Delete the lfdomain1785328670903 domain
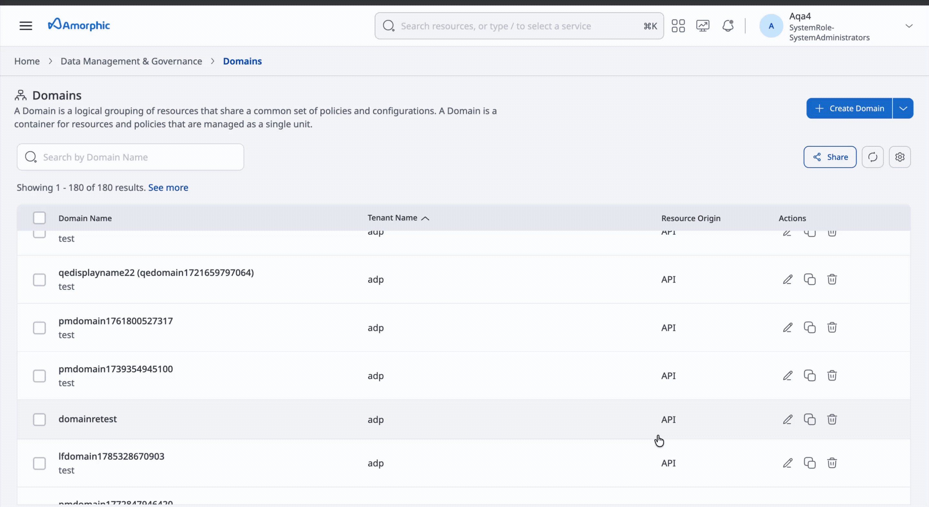Viewport: 929px width, 507px height. click(x=832, y=463)
